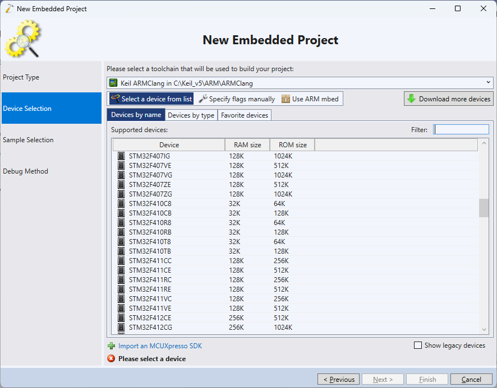Click the 1024K ROM cell of STM32F407IG

click(283, 156)
